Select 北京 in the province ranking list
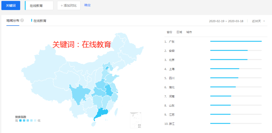Image resolution: width=272 pixels, height=133 pixels. (172, 60)
